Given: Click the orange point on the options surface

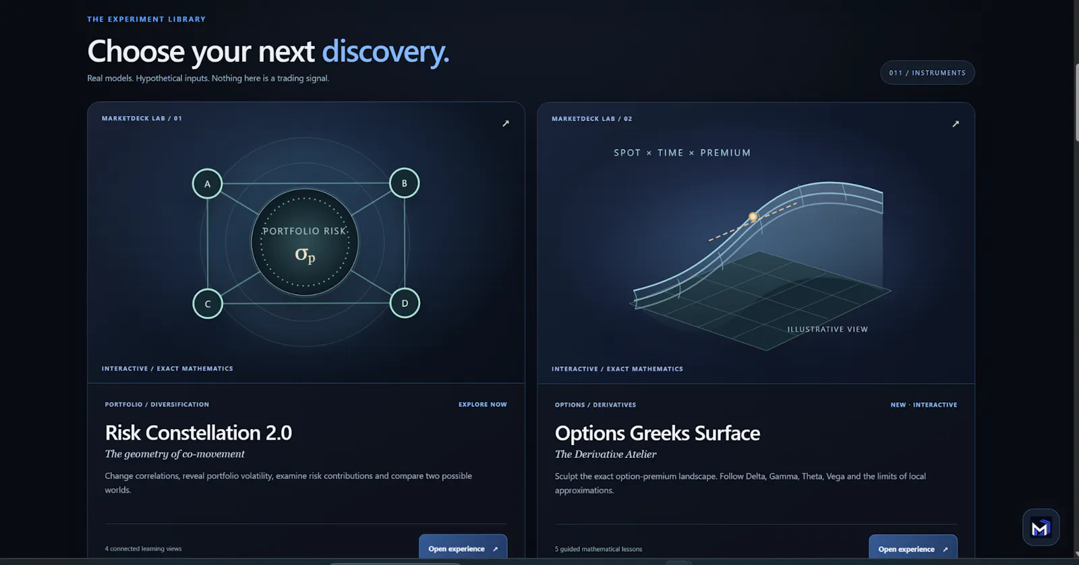Looking at the screenshot, I should [753, 217].
